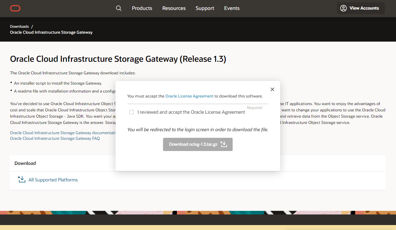Open search with the magnifier icon
This screenshot has height=230, width=396.
coord(119,8)
